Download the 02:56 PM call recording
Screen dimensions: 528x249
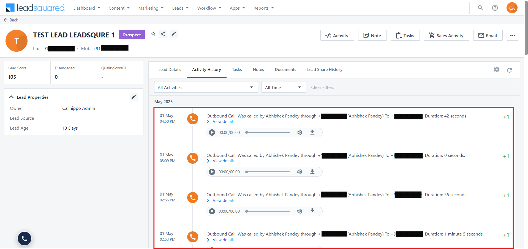312,211
